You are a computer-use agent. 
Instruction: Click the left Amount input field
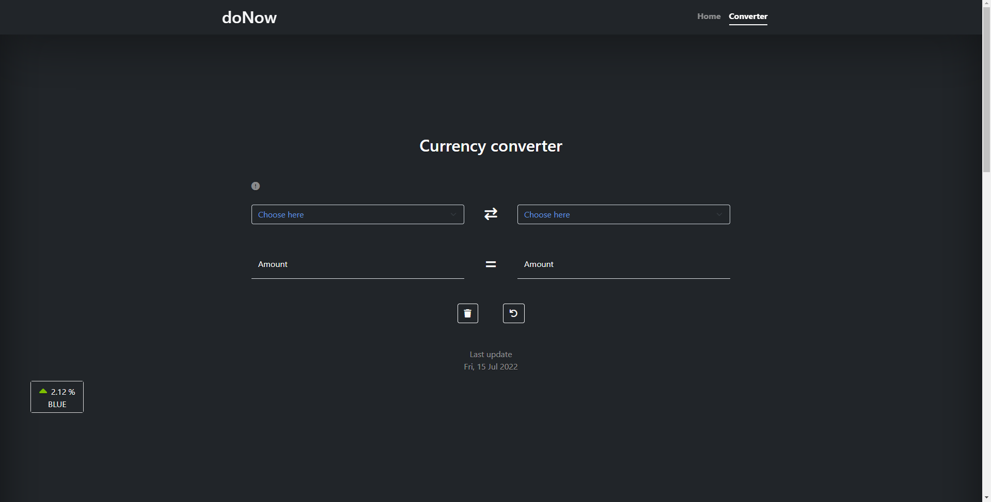coord(357,264)
